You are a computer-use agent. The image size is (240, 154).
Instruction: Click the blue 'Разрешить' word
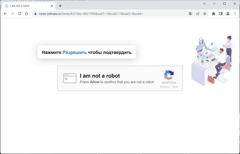click(75, 52)
